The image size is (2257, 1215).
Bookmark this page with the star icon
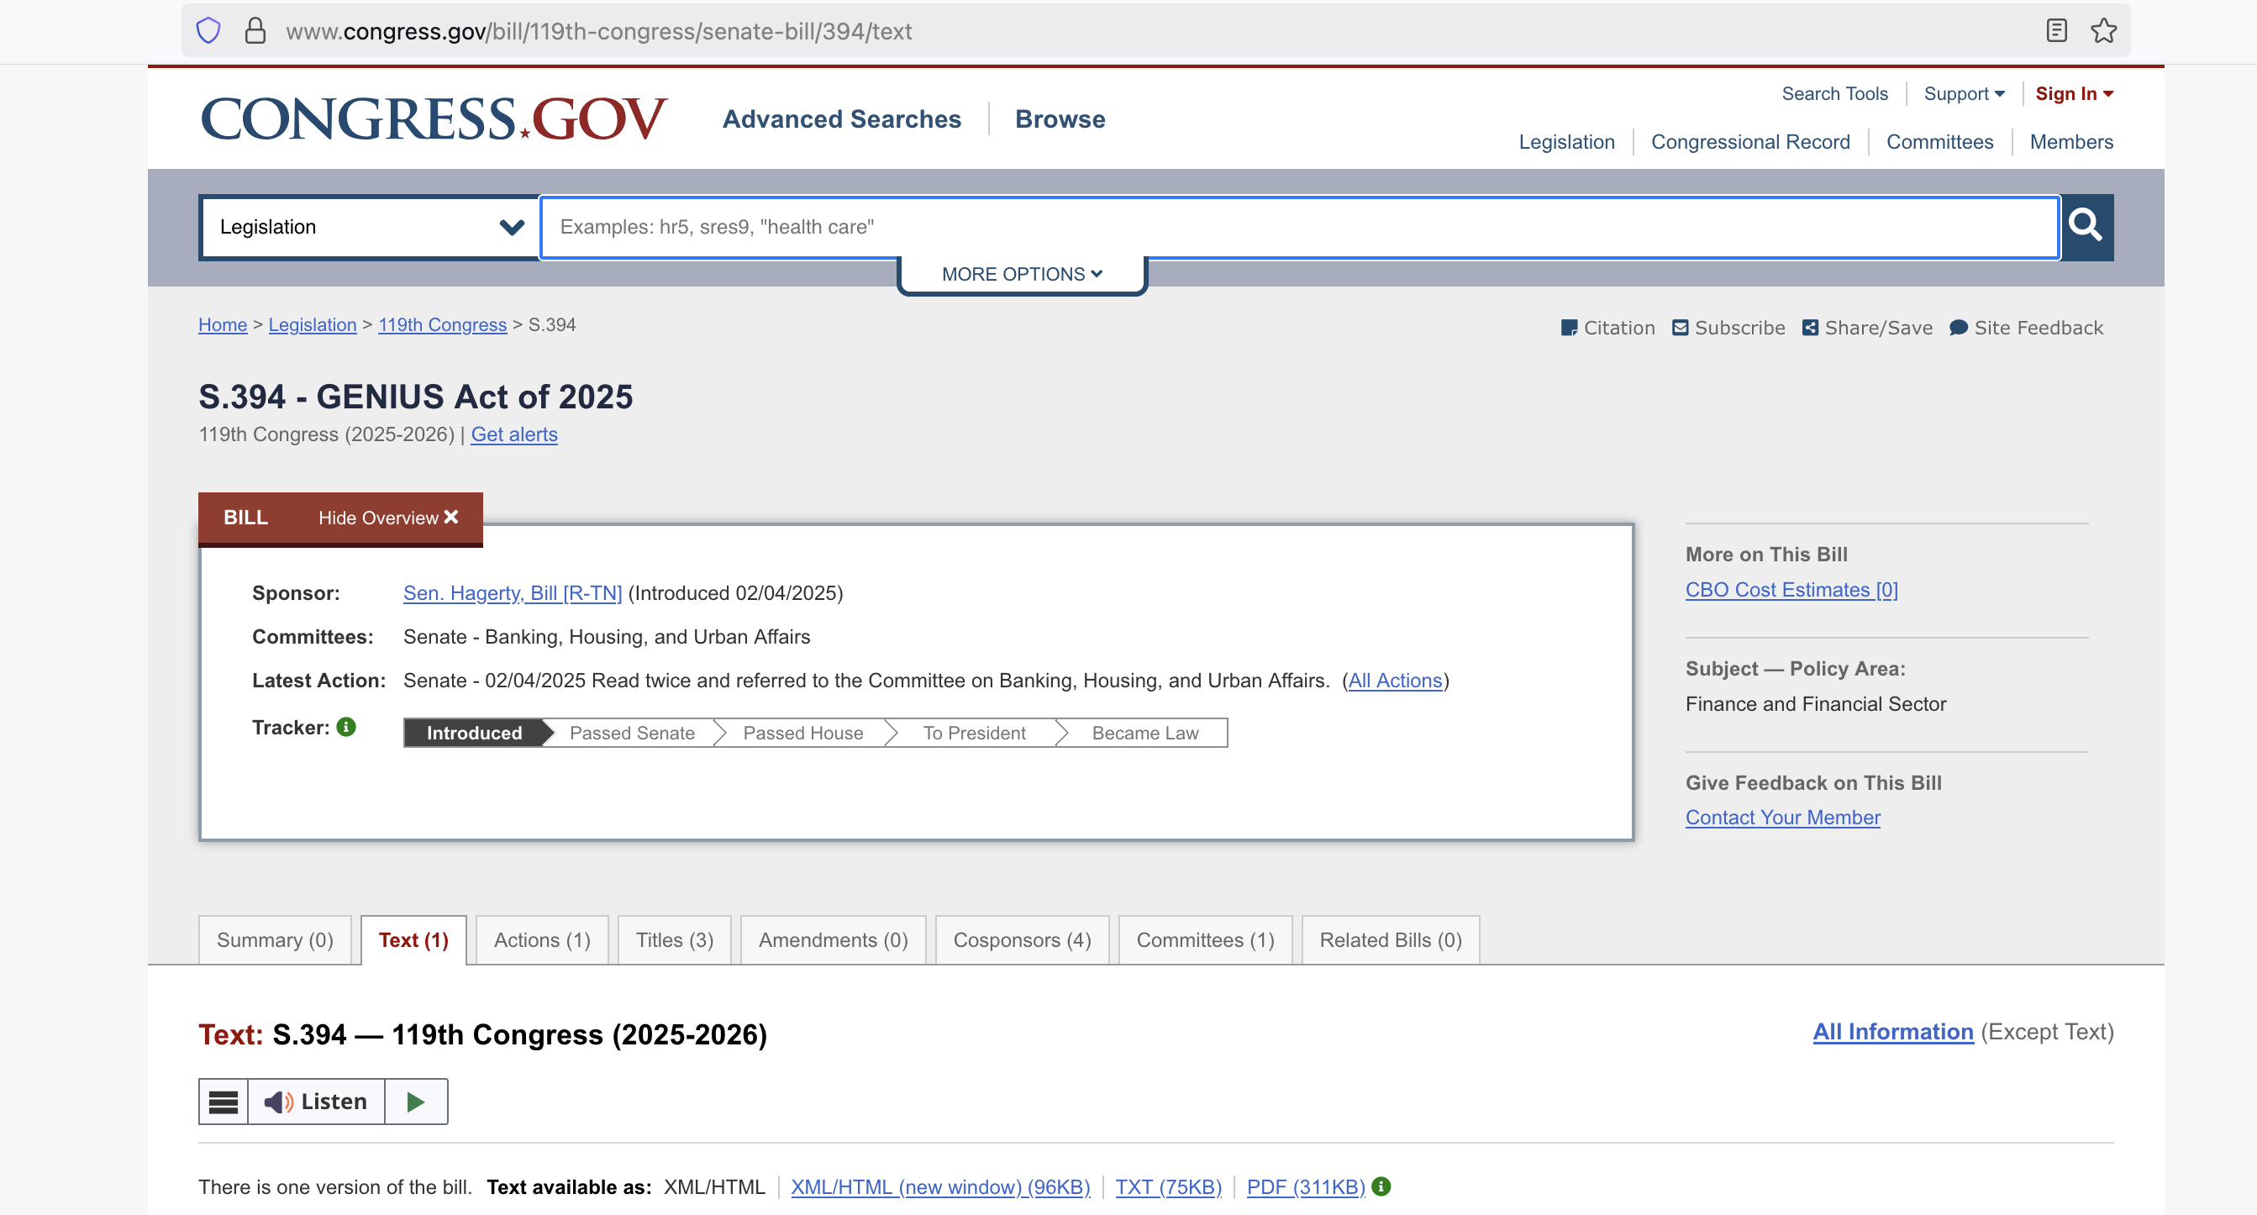[2102, 32]
